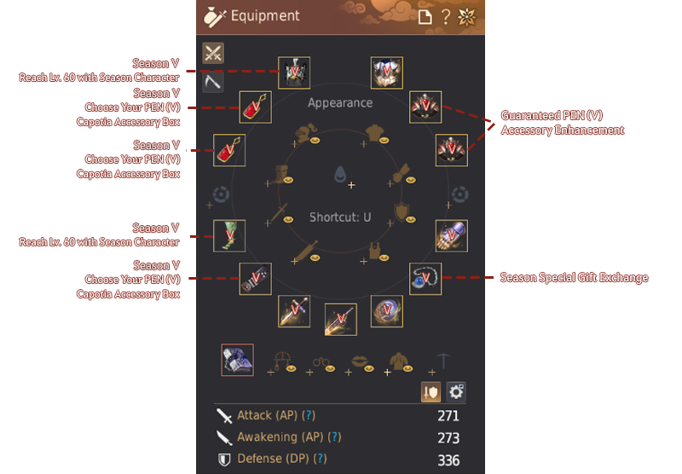This screenshot has height=474, width=682.
Task: Select the main weapon sword slot
Action: click(x=294, y=311)
